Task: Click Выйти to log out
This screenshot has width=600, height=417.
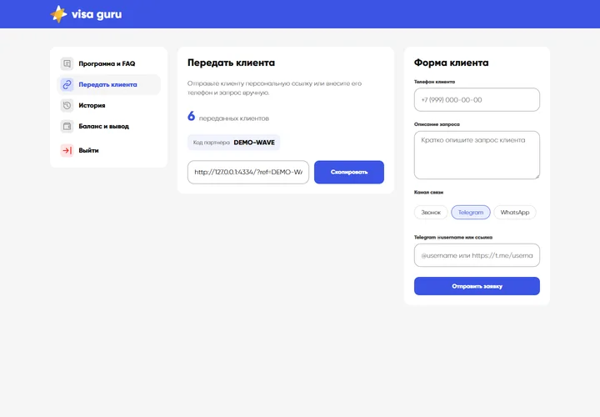Action: pyautogui.click(x=108, y=150)
